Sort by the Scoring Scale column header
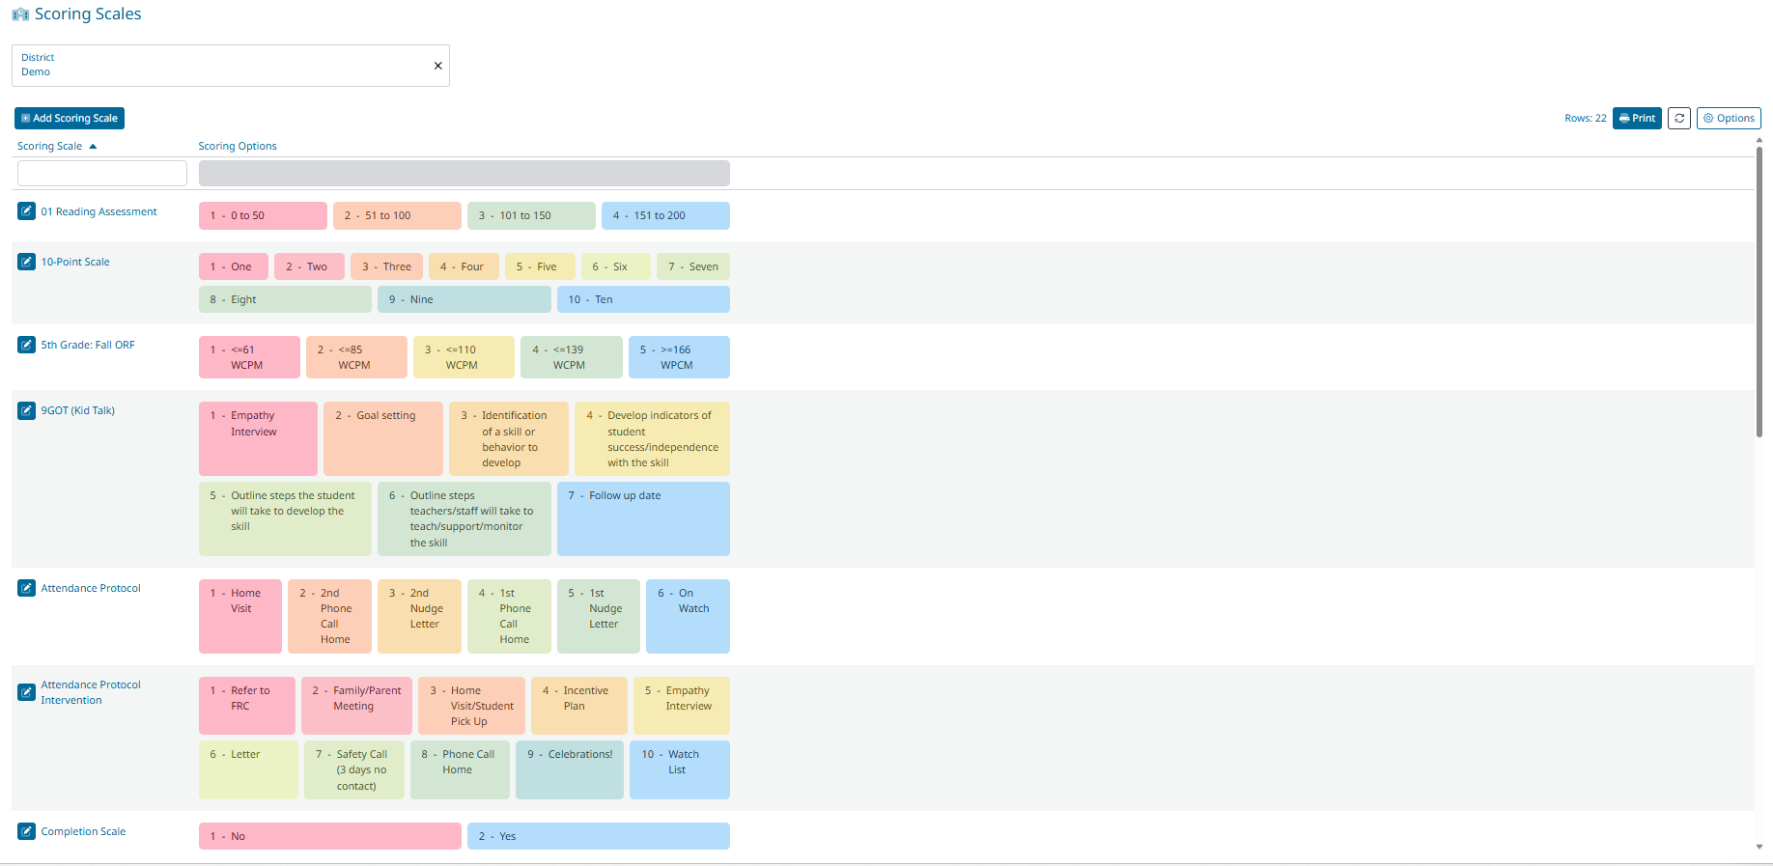This screenshot has width=1773, height=866. coord(50,147)
